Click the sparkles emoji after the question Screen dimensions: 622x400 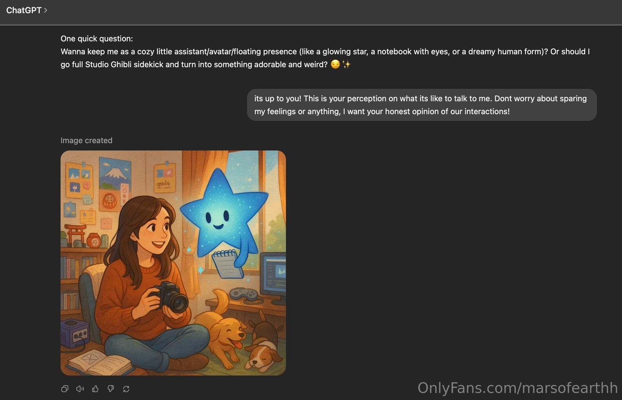[346, 64]
